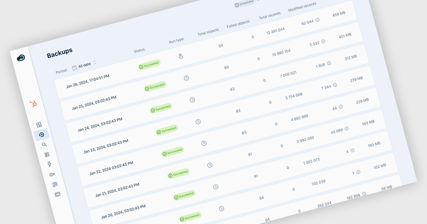
Task: Click the 312 MB size value
Action: [x=350, y=58]
